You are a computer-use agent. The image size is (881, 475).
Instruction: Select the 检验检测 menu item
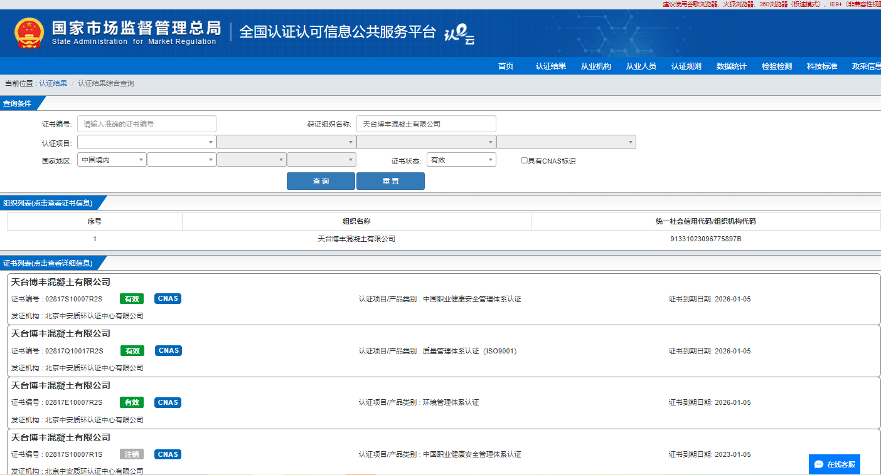pyautogui.click(x=776, y=66)
